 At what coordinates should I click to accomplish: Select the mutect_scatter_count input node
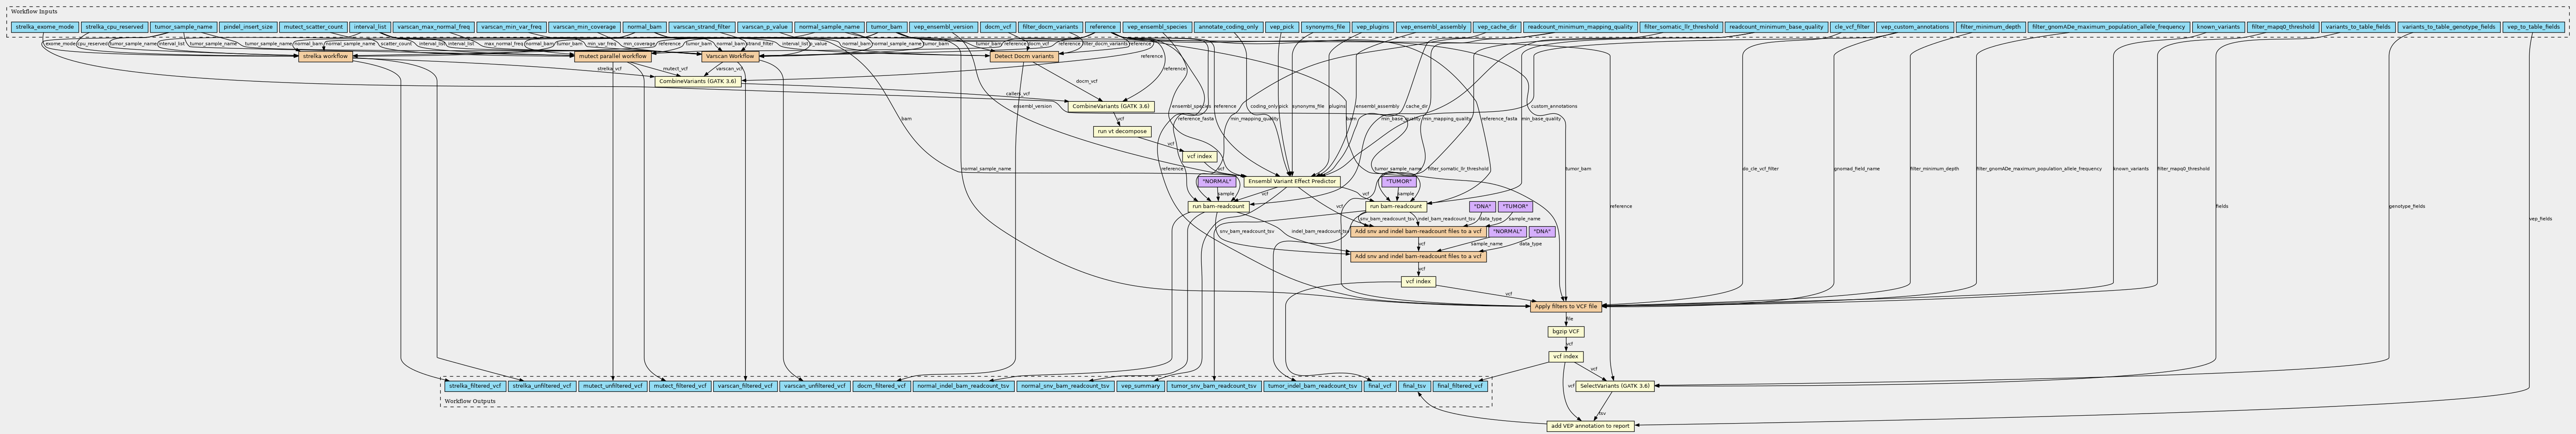pos(313,27)
